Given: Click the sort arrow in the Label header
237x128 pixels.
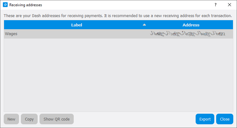Looking at the screenshot, I should pyautogui.click(x=144, y=25).
